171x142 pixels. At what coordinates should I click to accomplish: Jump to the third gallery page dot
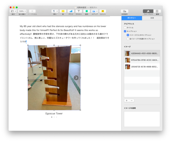[x=57, y=117]
